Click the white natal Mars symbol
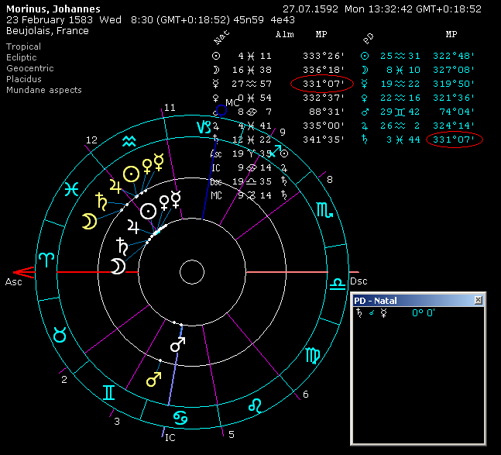This screenshot has height=455, width=501. coord(177,344)
